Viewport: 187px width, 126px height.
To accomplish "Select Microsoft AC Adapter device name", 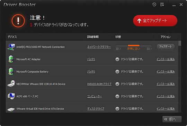I will pos(28,59).
